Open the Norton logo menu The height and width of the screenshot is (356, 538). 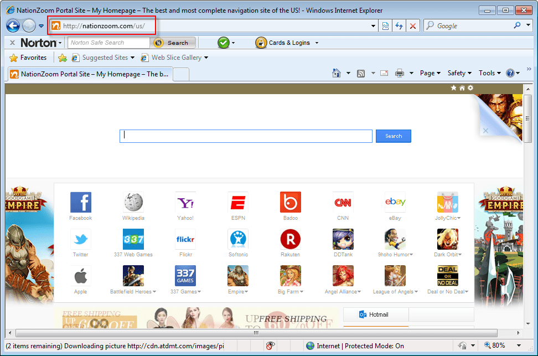point(41,43)
